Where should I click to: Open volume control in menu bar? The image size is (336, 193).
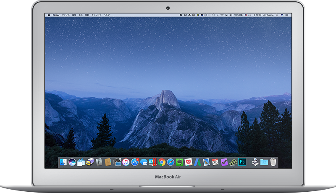pos(231,15)
